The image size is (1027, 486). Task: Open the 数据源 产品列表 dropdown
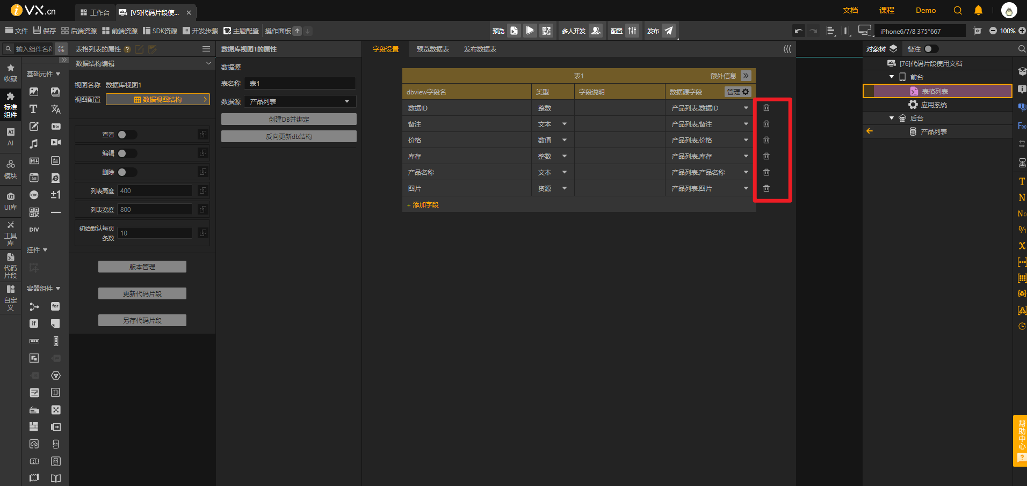[x=300, y=101]
